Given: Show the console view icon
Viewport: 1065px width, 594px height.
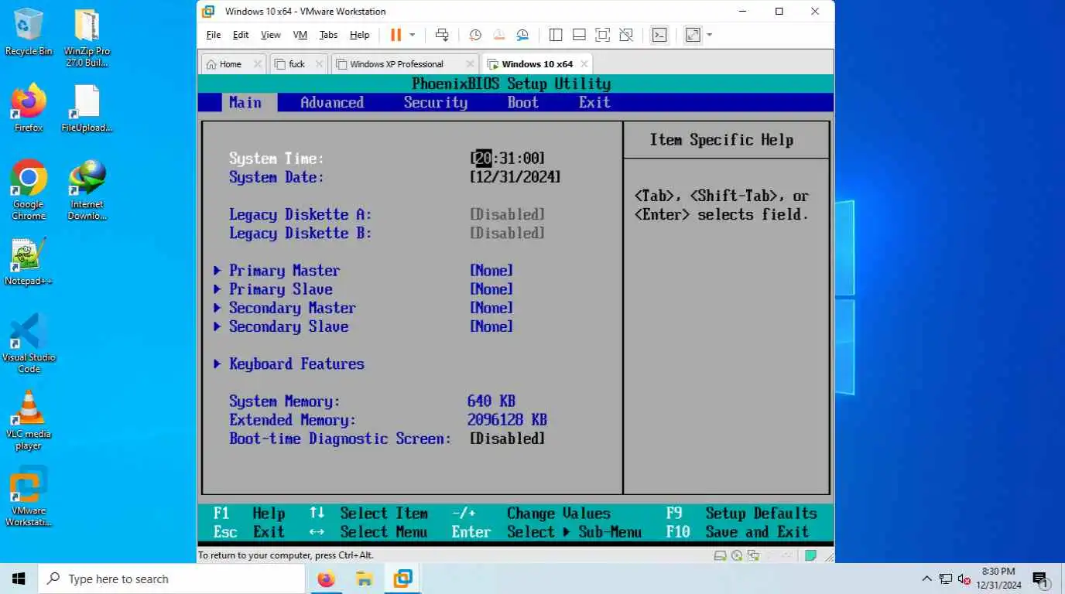Looking at the screenshot, I should coord(659,35).
